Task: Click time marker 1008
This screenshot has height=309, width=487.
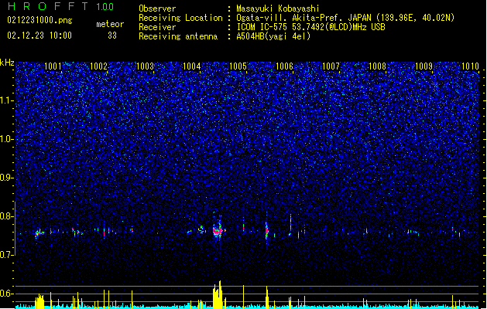Action: (x=377, y=66)
